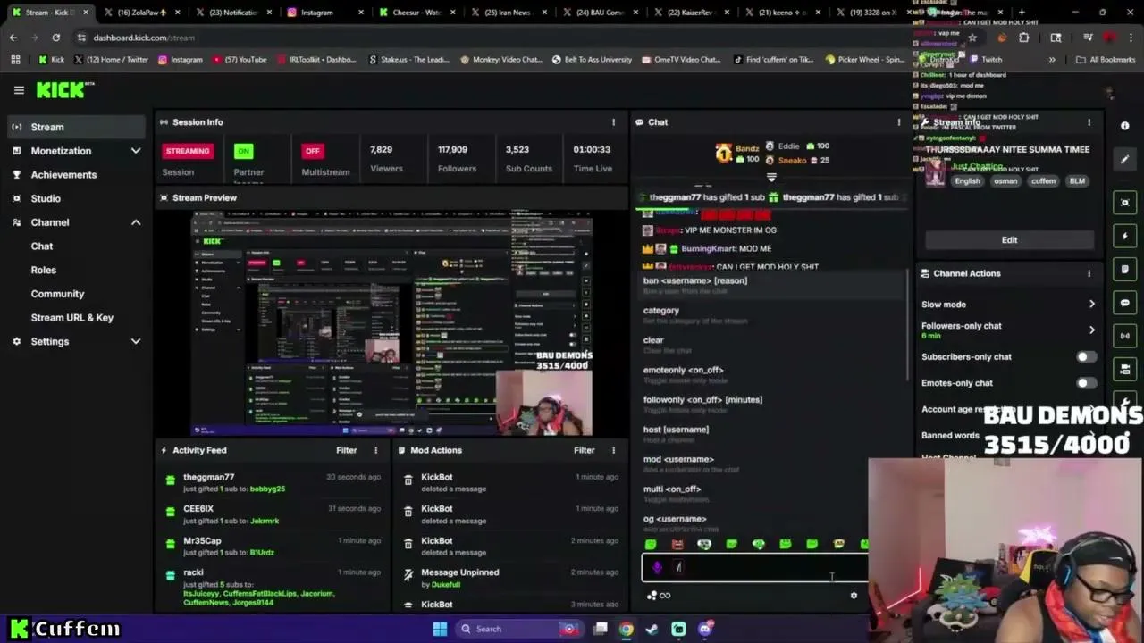Toggle Emotes-only chat switch
Image resolution: width=1144 pixels, height=643 pixels.
click(1085, 383)
